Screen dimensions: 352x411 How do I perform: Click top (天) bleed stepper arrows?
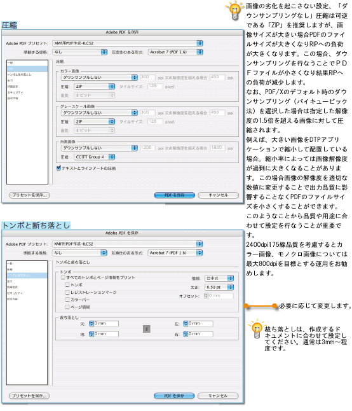[91, 323]
